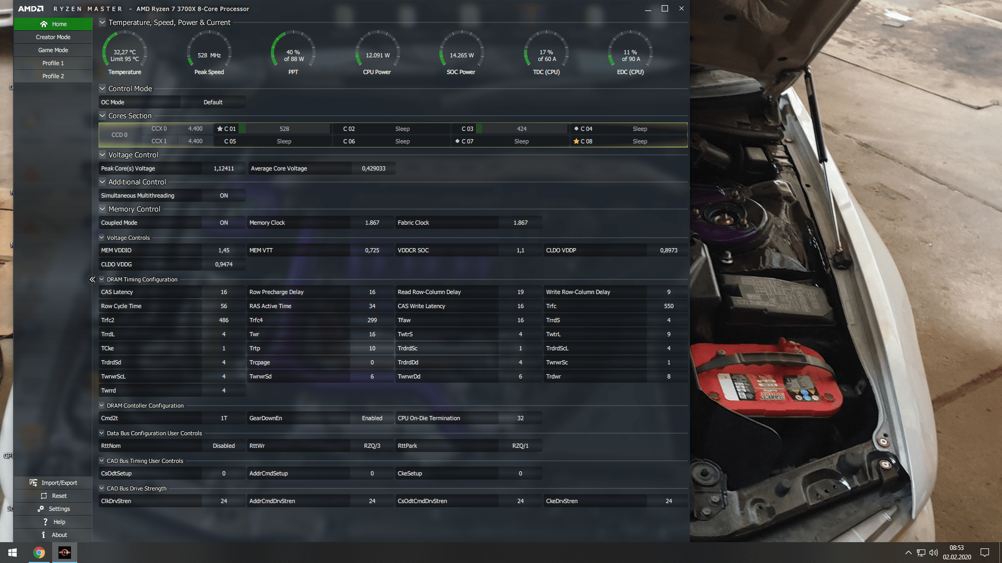Screen dimensions: 1002x563
Task: Open the About page label
Action: (59, 535)
